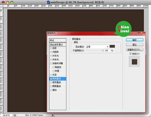Enable the 描边 stroke checkbox
Image resolution: width=151 pixels, height=117 pixels.
pyautogui.click(x=51, y=90)
